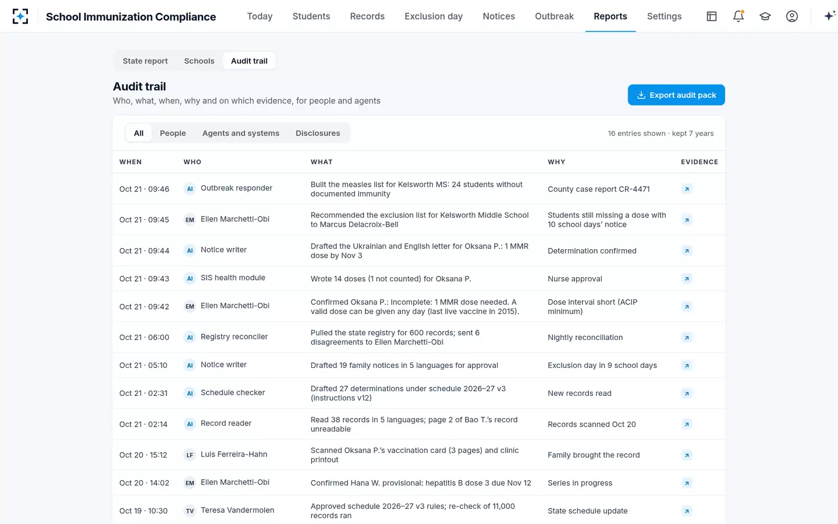Open evidence for Nurse approval entry
The width and height of the screenshot is (838, 524).
[687, 279]
